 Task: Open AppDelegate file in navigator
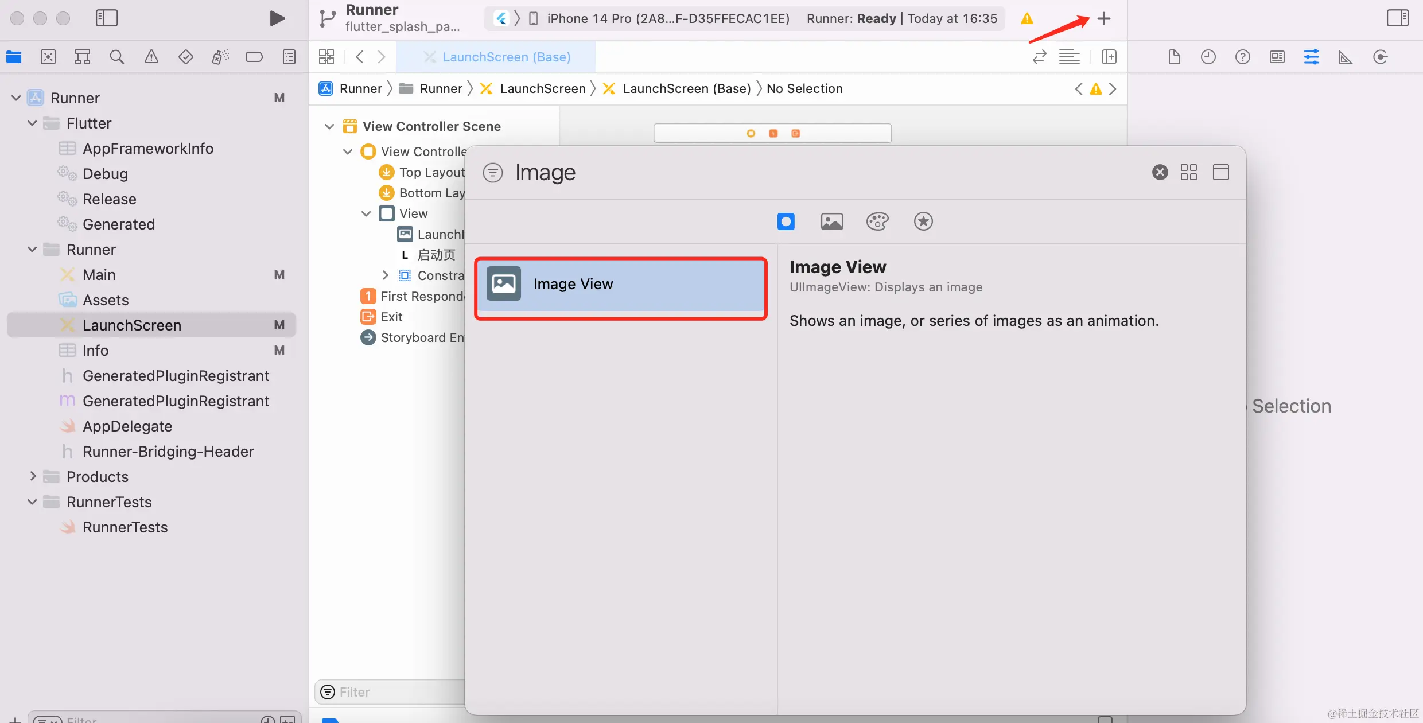[x=127, y=426]
